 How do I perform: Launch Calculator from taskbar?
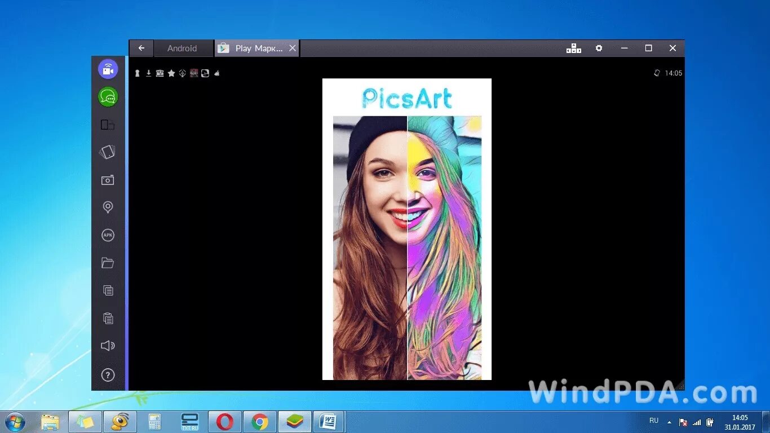155,422
